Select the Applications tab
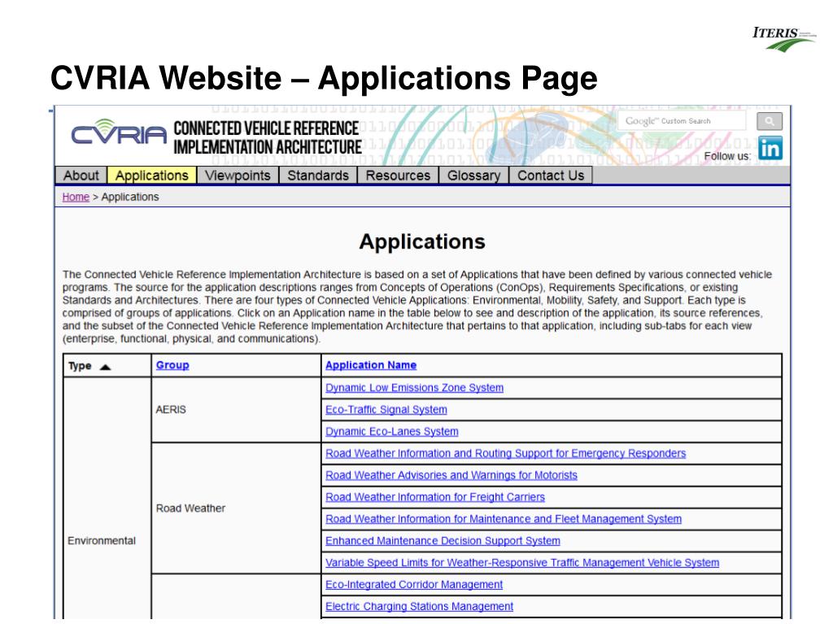 coord(152,175)
